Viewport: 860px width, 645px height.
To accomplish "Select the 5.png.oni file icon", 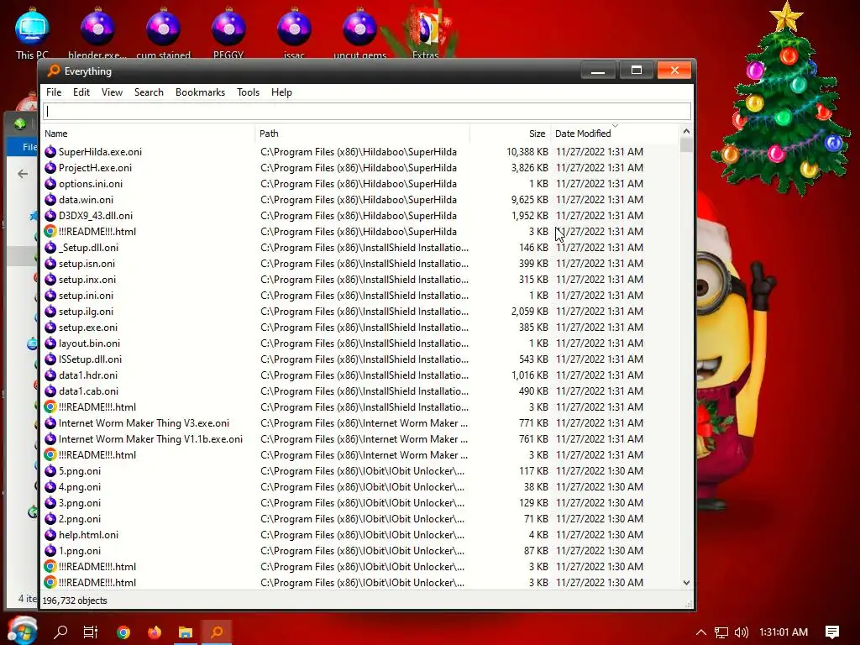I will (50, 470).
